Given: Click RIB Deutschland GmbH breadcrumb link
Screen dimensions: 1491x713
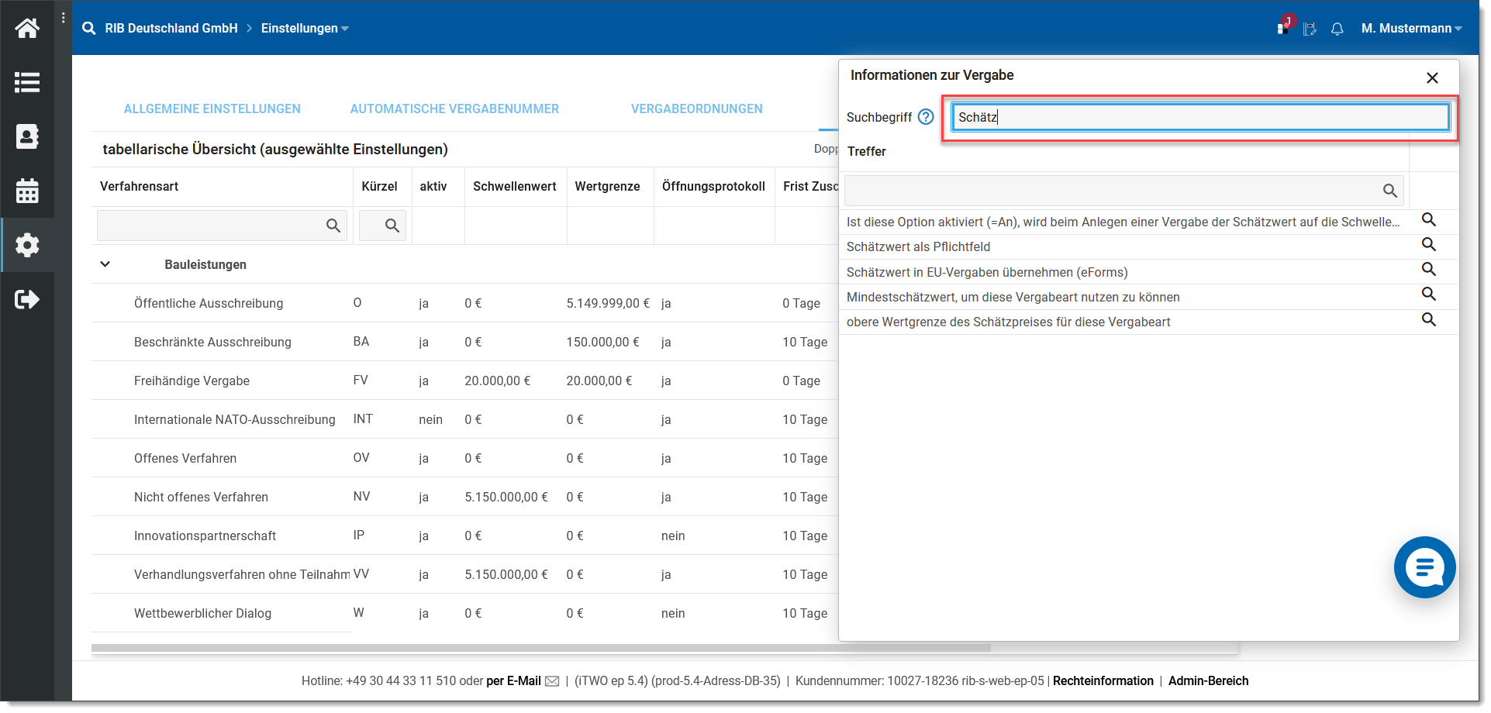Looking at the screenshot, I should pos(171,29).
